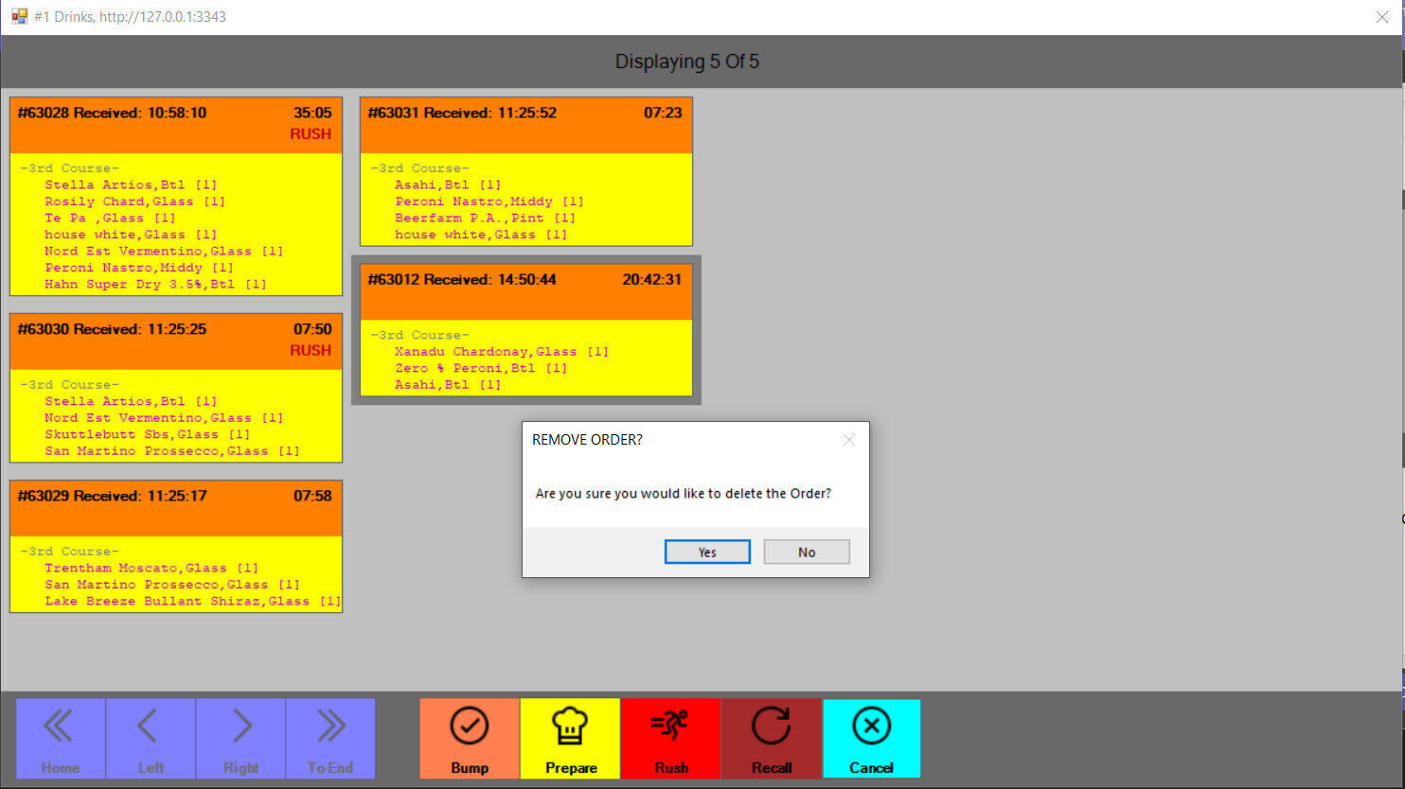Select order #63030 header
This screenshot has height=789, width=1405.
pos(175,341)
